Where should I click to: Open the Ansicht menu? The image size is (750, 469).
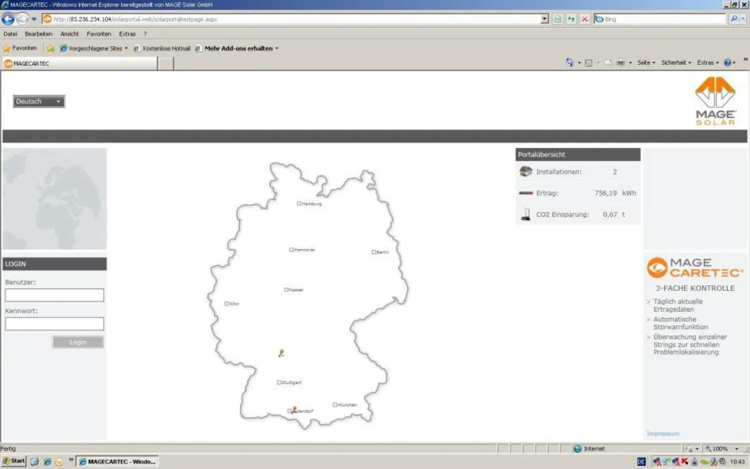click(x=69, y=34)
